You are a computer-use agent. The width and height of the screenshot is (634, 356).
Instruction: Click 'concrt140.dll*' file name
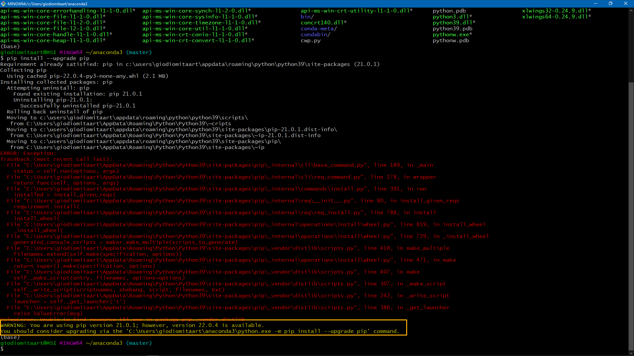(324, 23)
